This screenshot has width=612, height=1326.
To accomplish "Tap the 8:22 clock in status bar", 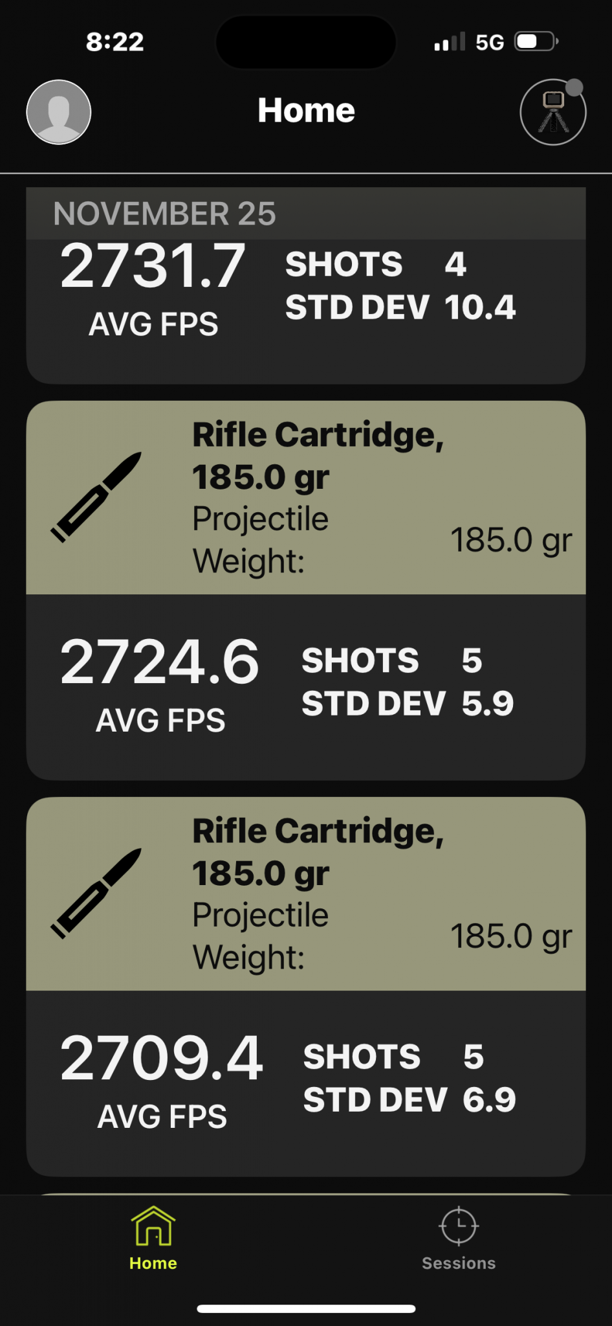I will (x=115, y=42).
